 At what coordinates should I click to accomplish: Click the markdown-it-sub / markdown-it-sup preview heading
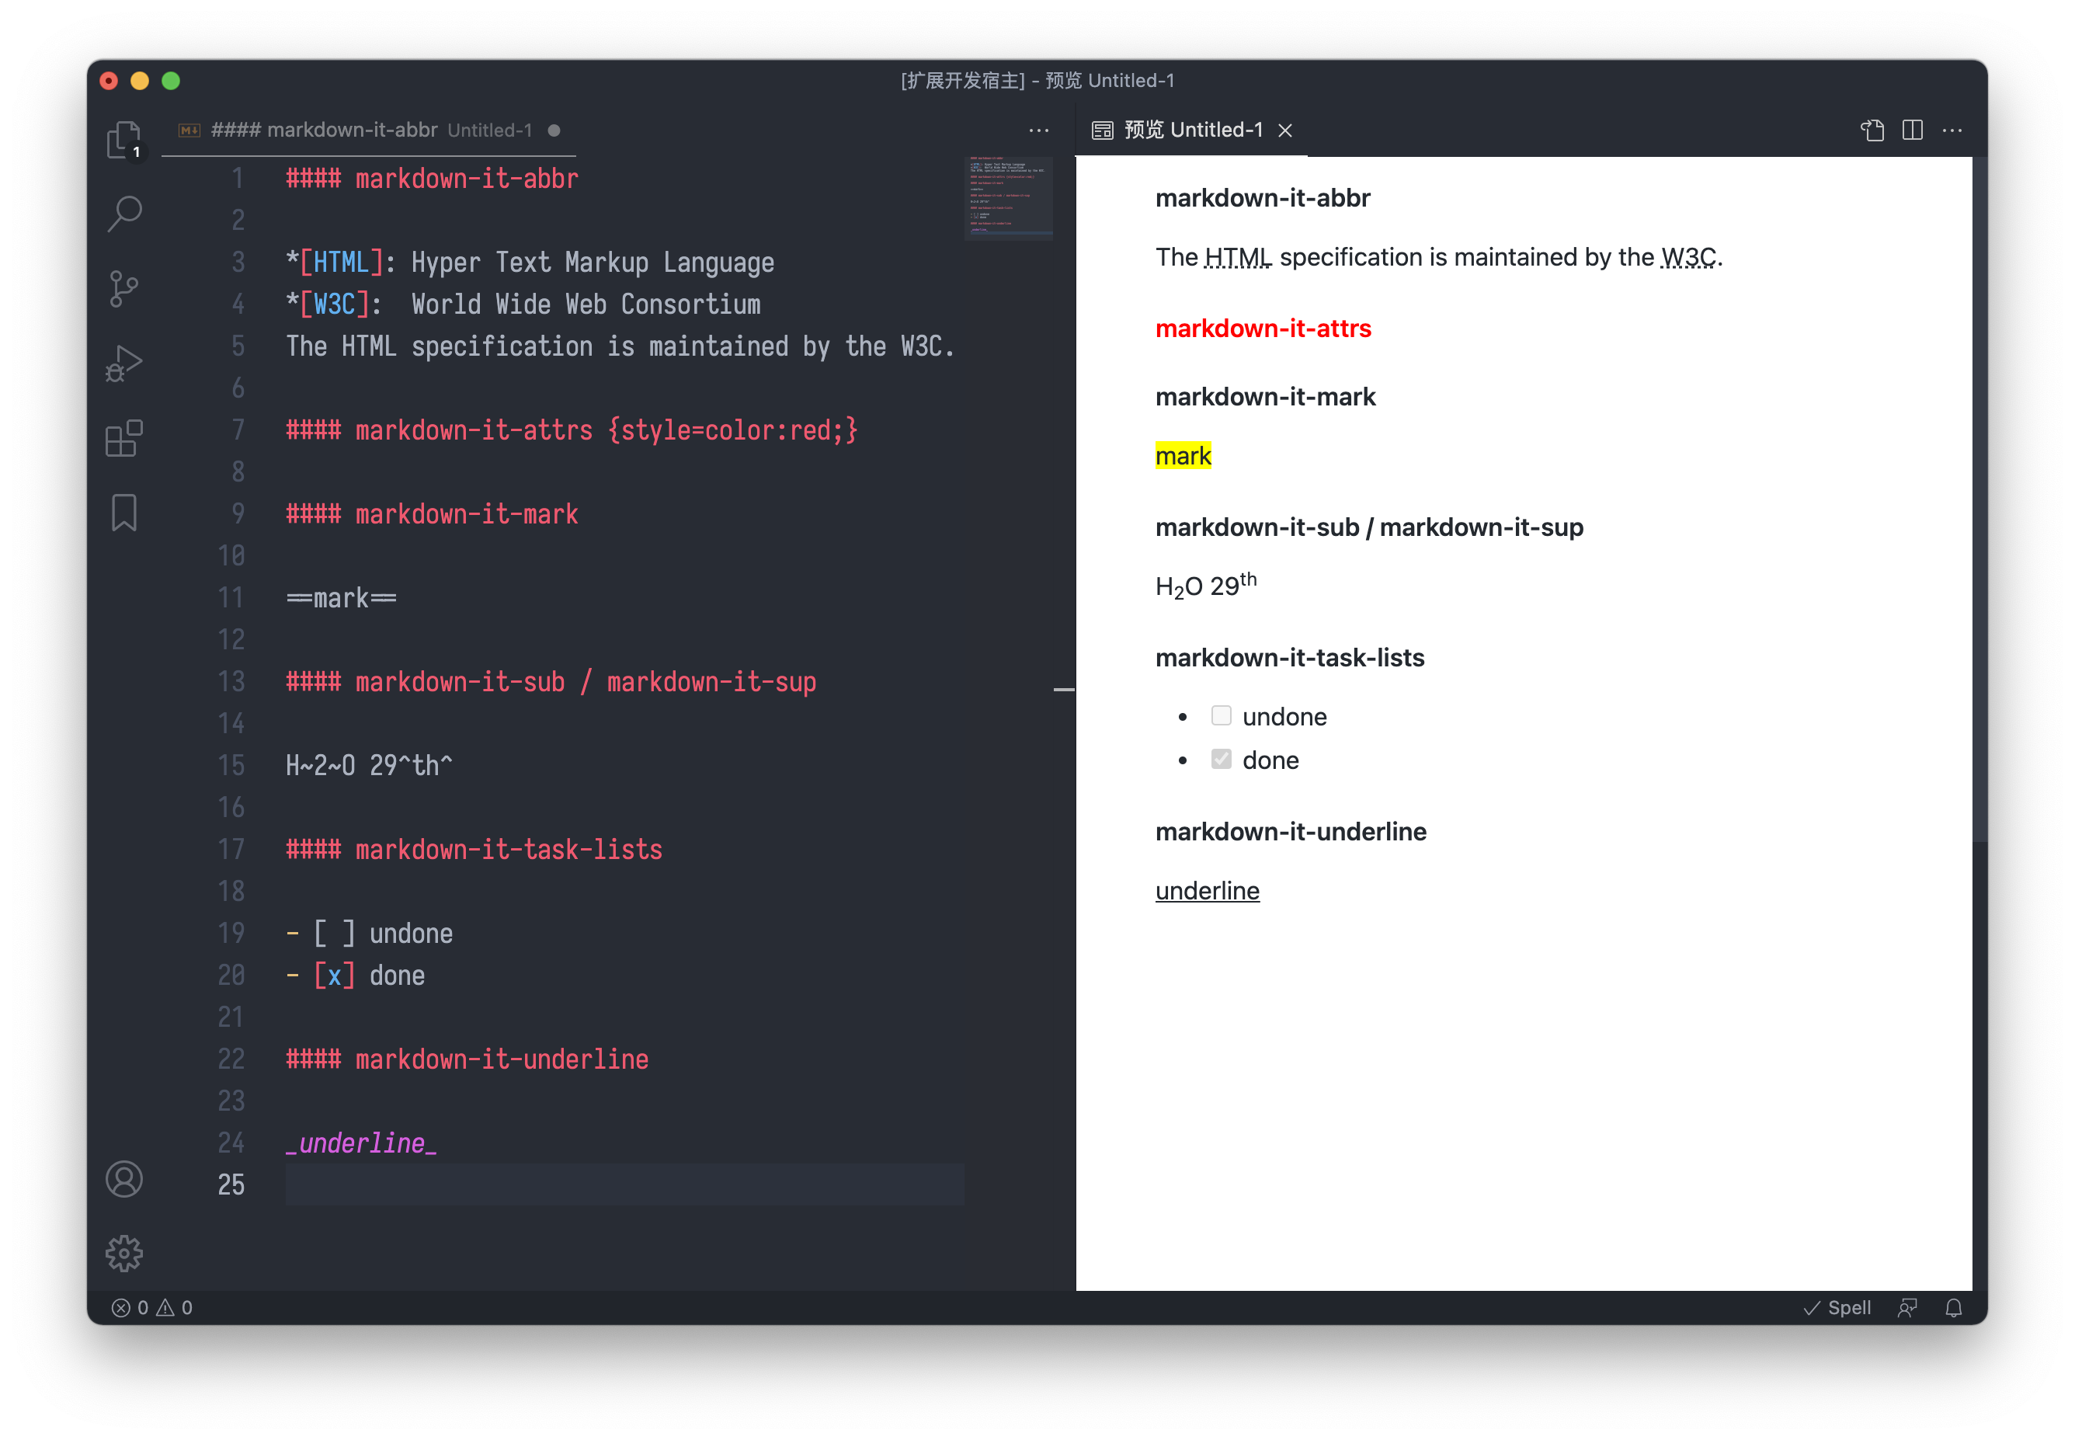click(x=1368, y=527)
